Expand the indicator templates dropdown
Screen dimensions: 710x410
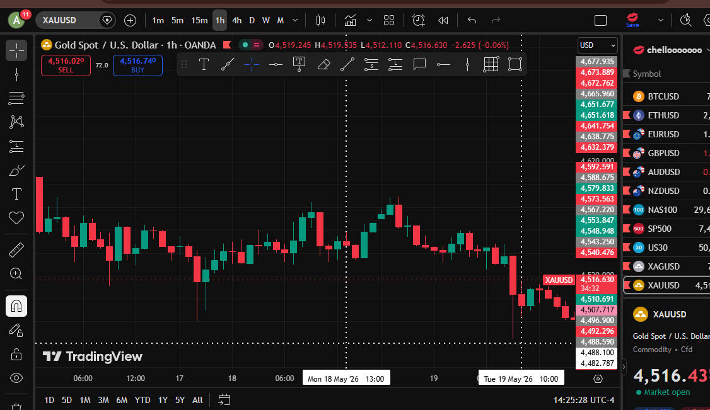(370, 20)
